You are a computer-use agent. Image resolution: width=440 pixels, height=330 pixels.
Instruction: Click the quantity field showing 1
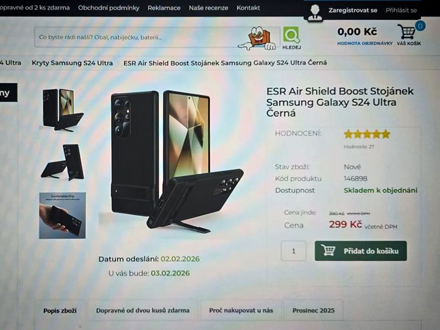click(294, 251)
